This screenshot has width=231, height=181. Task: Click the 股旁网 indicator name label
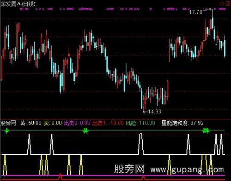8,123
